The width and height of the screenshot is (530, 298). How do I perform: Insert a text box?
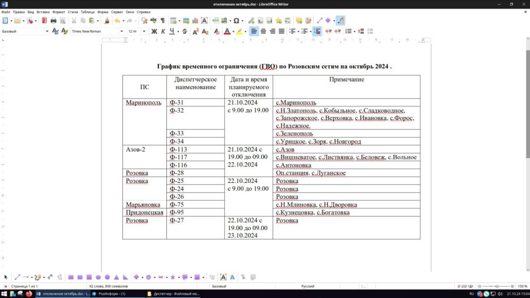(x=204, y=21)
